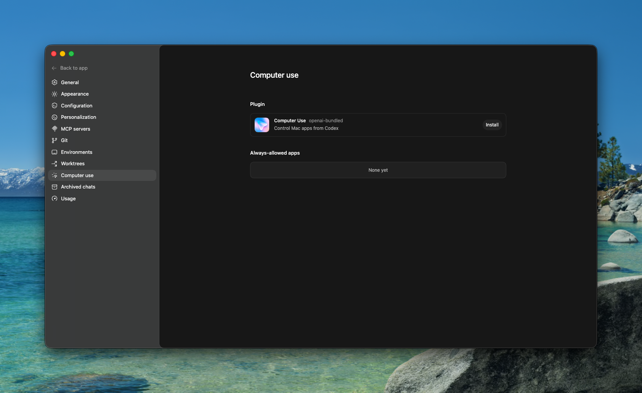
Task: Select Computer use in the sidebar
Action: 77,176
